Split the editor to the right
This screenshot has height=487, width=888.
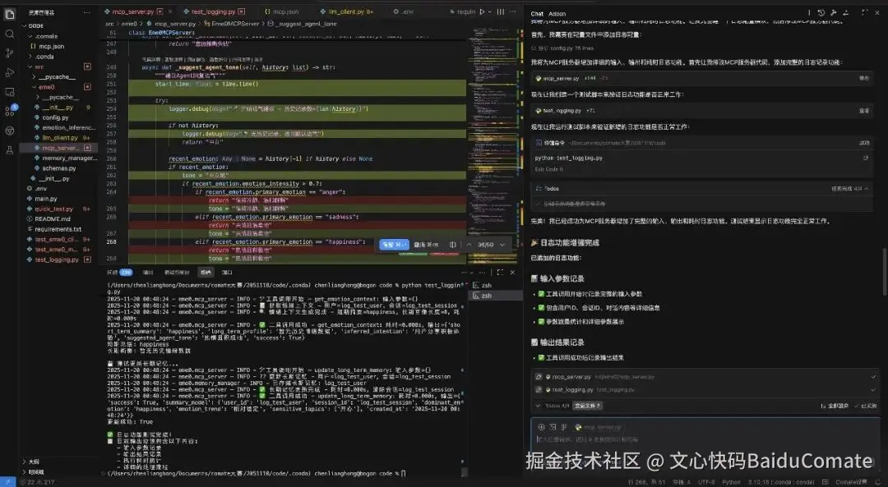tap(501, 11)
